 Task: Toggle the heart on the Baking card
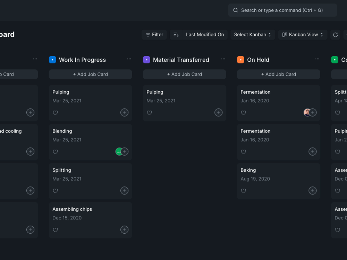(243, 190)
